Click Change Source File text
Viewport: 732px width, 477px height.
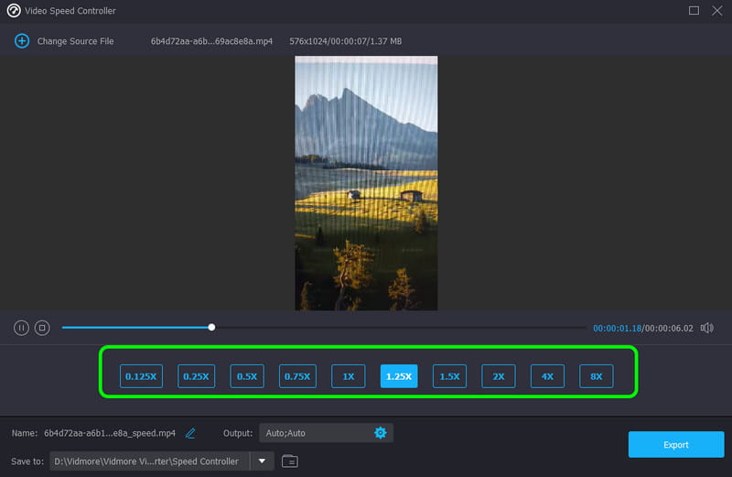(x=75, y=41)
